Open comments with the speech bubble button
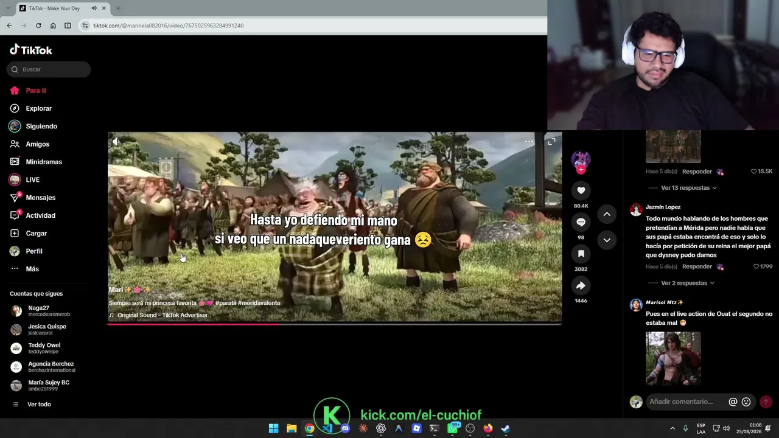Viewport: 779px width, 438px height. pyautogui.click(x=581, y=222)
